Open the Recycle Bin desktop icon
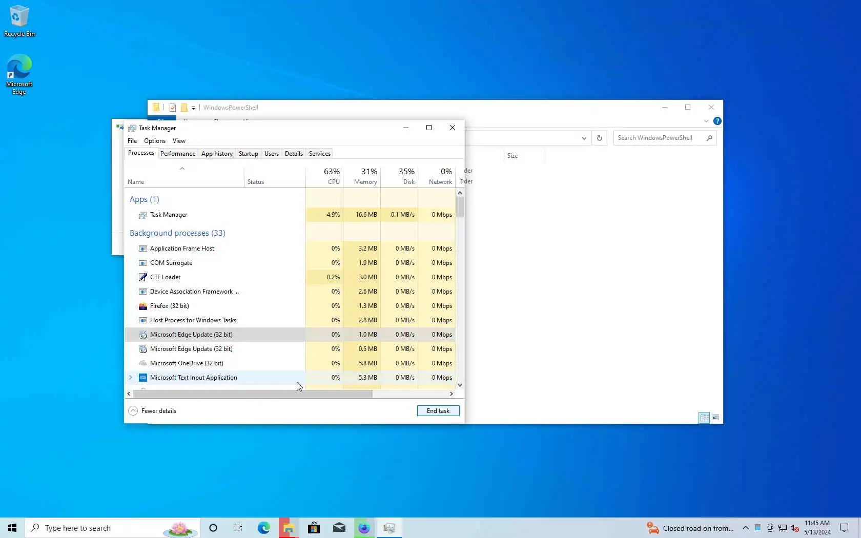The image size is (861, 538). click(19, 21)
